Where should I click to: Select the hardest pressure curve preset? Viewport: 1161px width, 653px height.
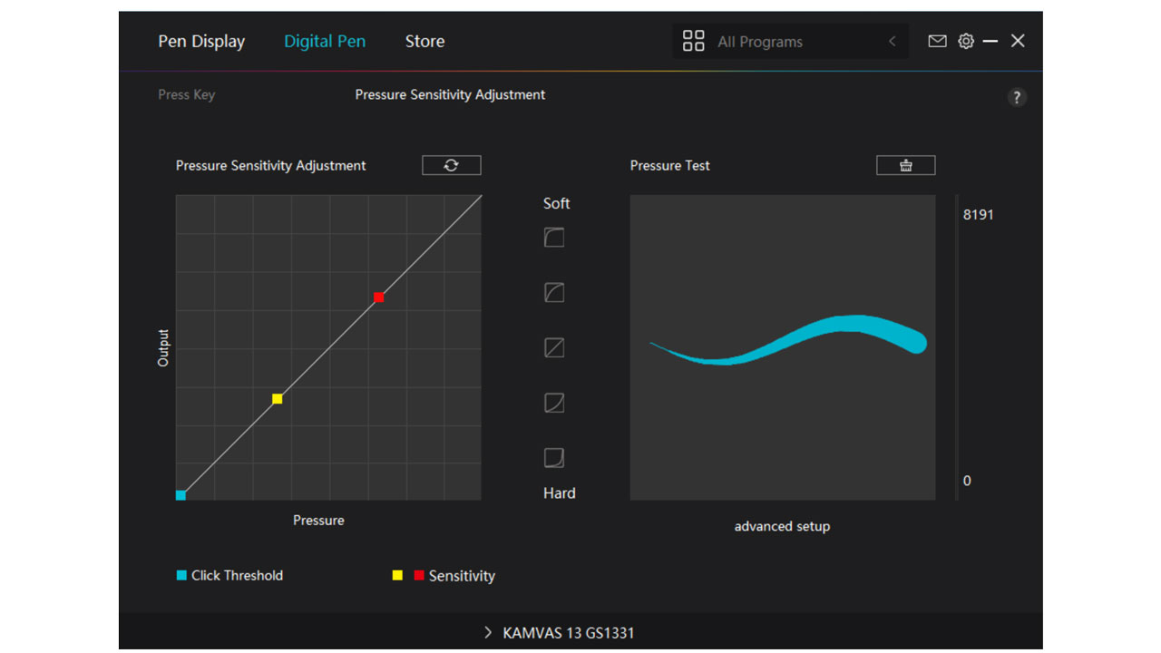pos(554,458)
